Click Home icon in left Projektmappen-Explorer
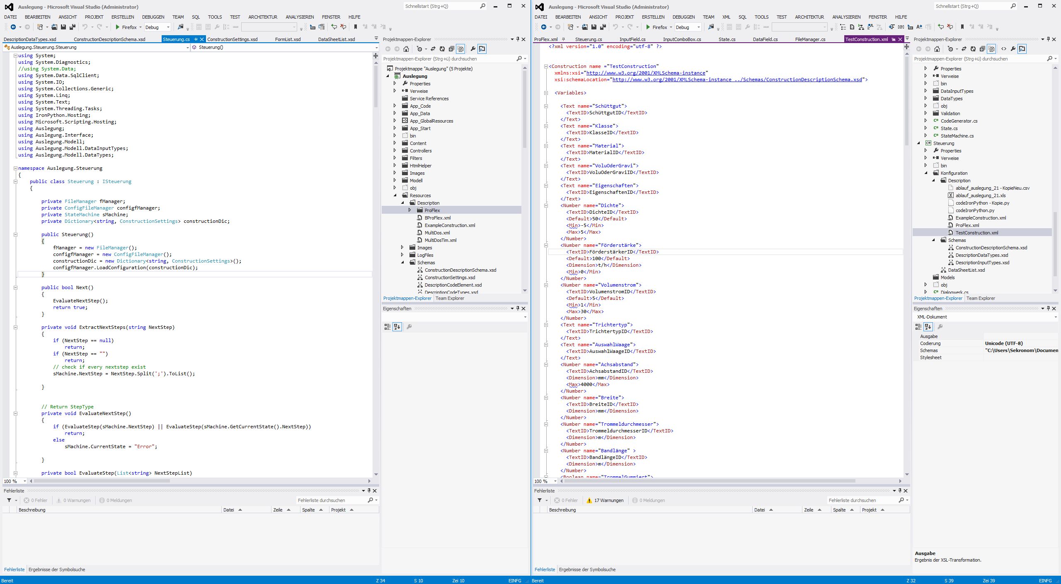The height and width of the screenshot is (584, 1061). click(x=406, y=49)
